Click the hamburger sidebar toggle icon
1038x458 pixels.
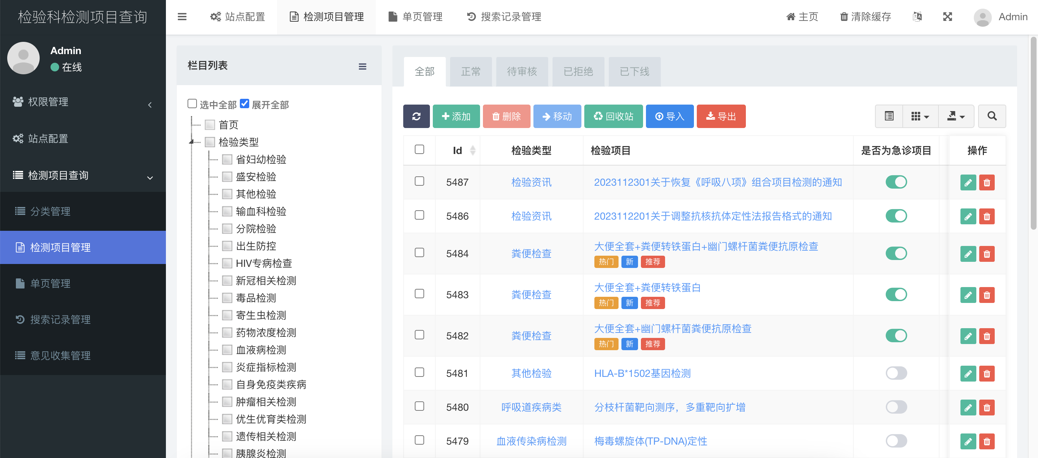click(182, 17)
